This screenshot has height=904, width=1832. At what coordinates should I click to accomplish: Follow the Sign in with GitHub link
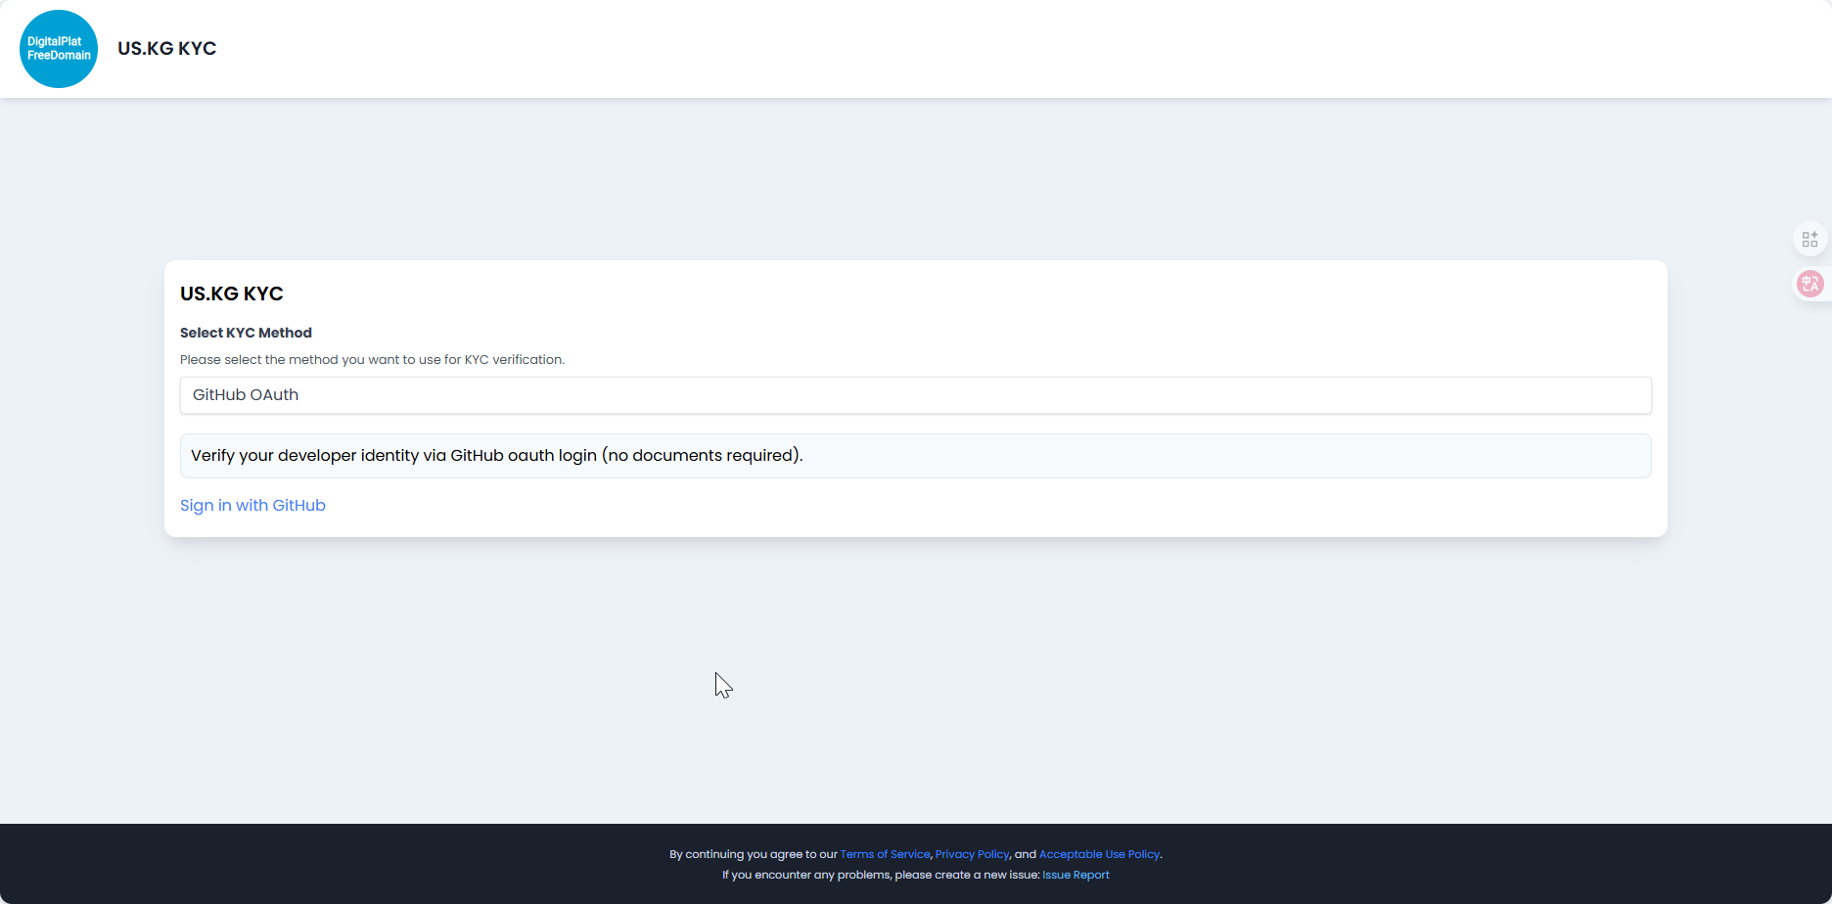(252, 505)
